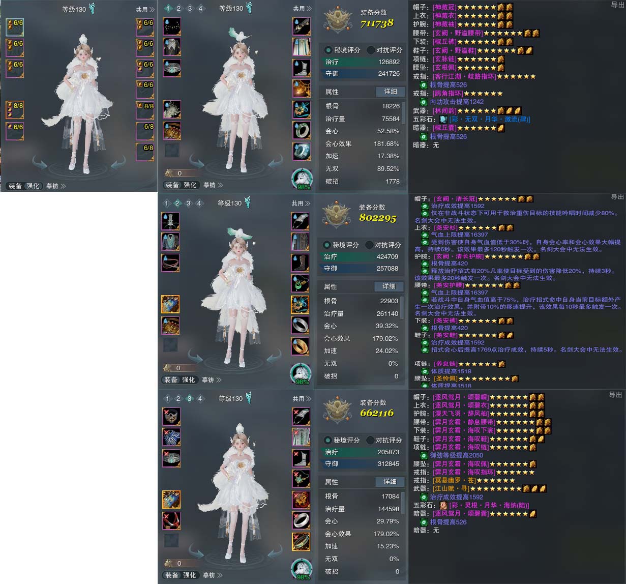Expand 摹铸 in the 662116-score equipment panel

coord(213,575)
